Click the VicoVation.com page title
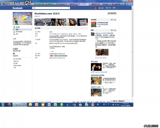 47,13
